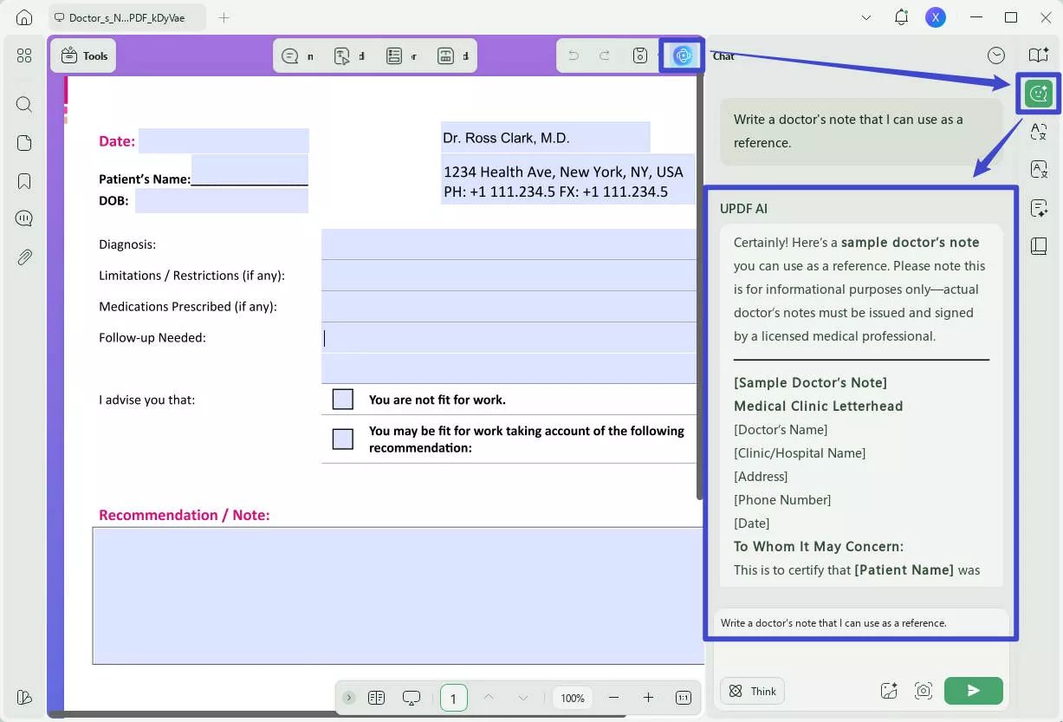Click the Date form field
This screenshot has height=722, width=1063.
(x=224, y=141)
